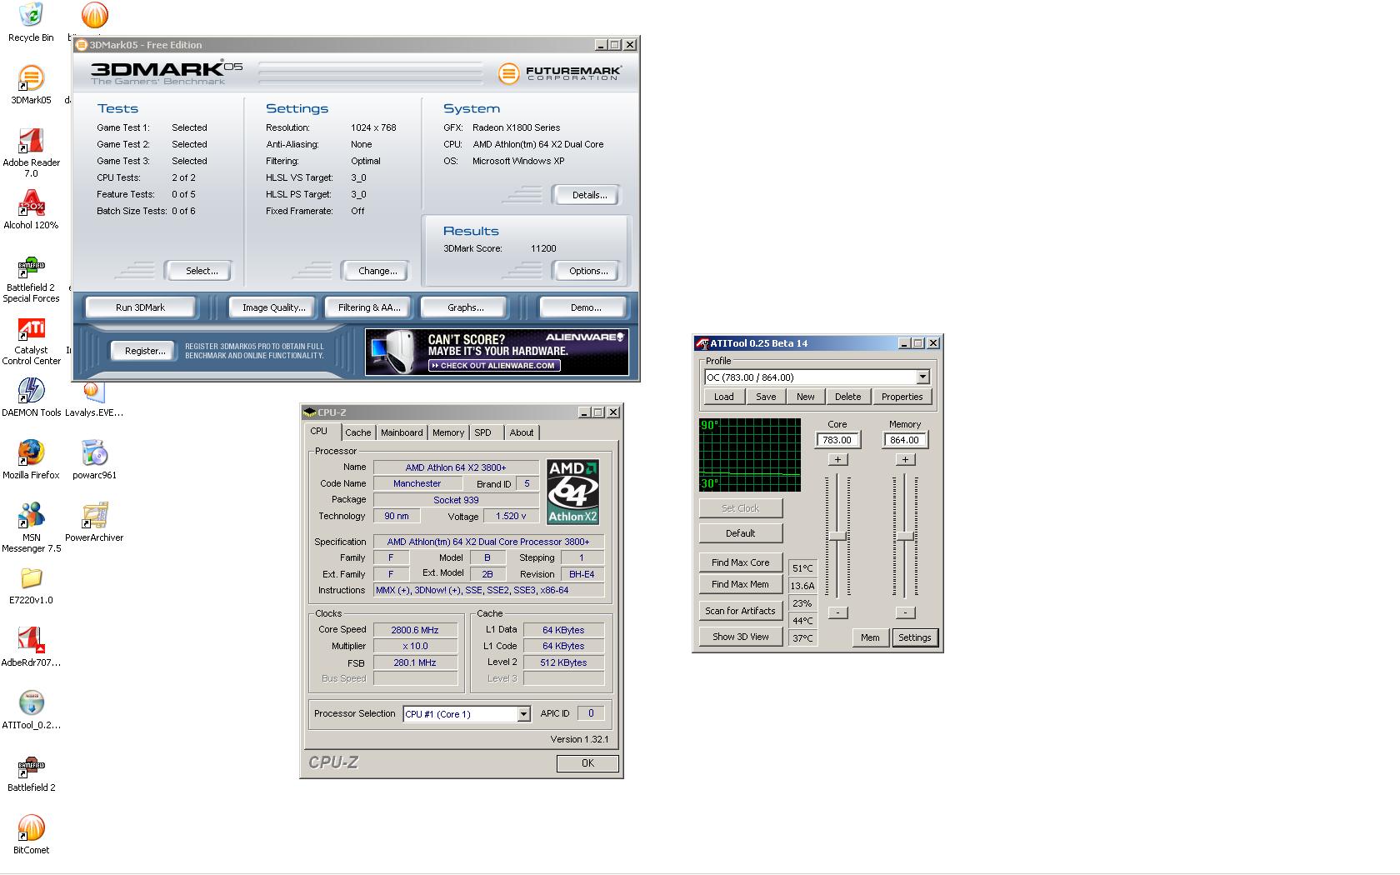Image resolution: width=1400 pixels, height=875 pixels.
Task: Launch the Battlefield 2 shortcut
Action: pyautogui.click(x=31, y=772)
